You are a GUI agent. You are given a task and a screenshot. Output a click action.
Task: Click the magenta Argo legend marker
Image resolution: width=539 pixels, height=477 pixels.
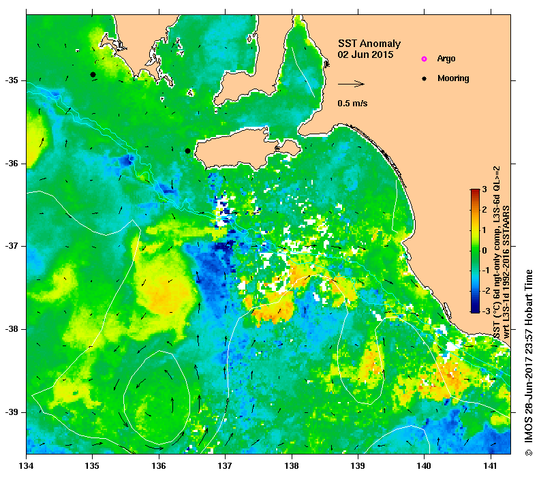[424, 59]
